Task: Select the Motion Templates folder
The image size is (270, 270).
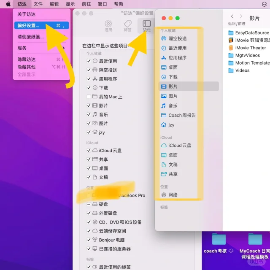Action: tap(249, 63)
